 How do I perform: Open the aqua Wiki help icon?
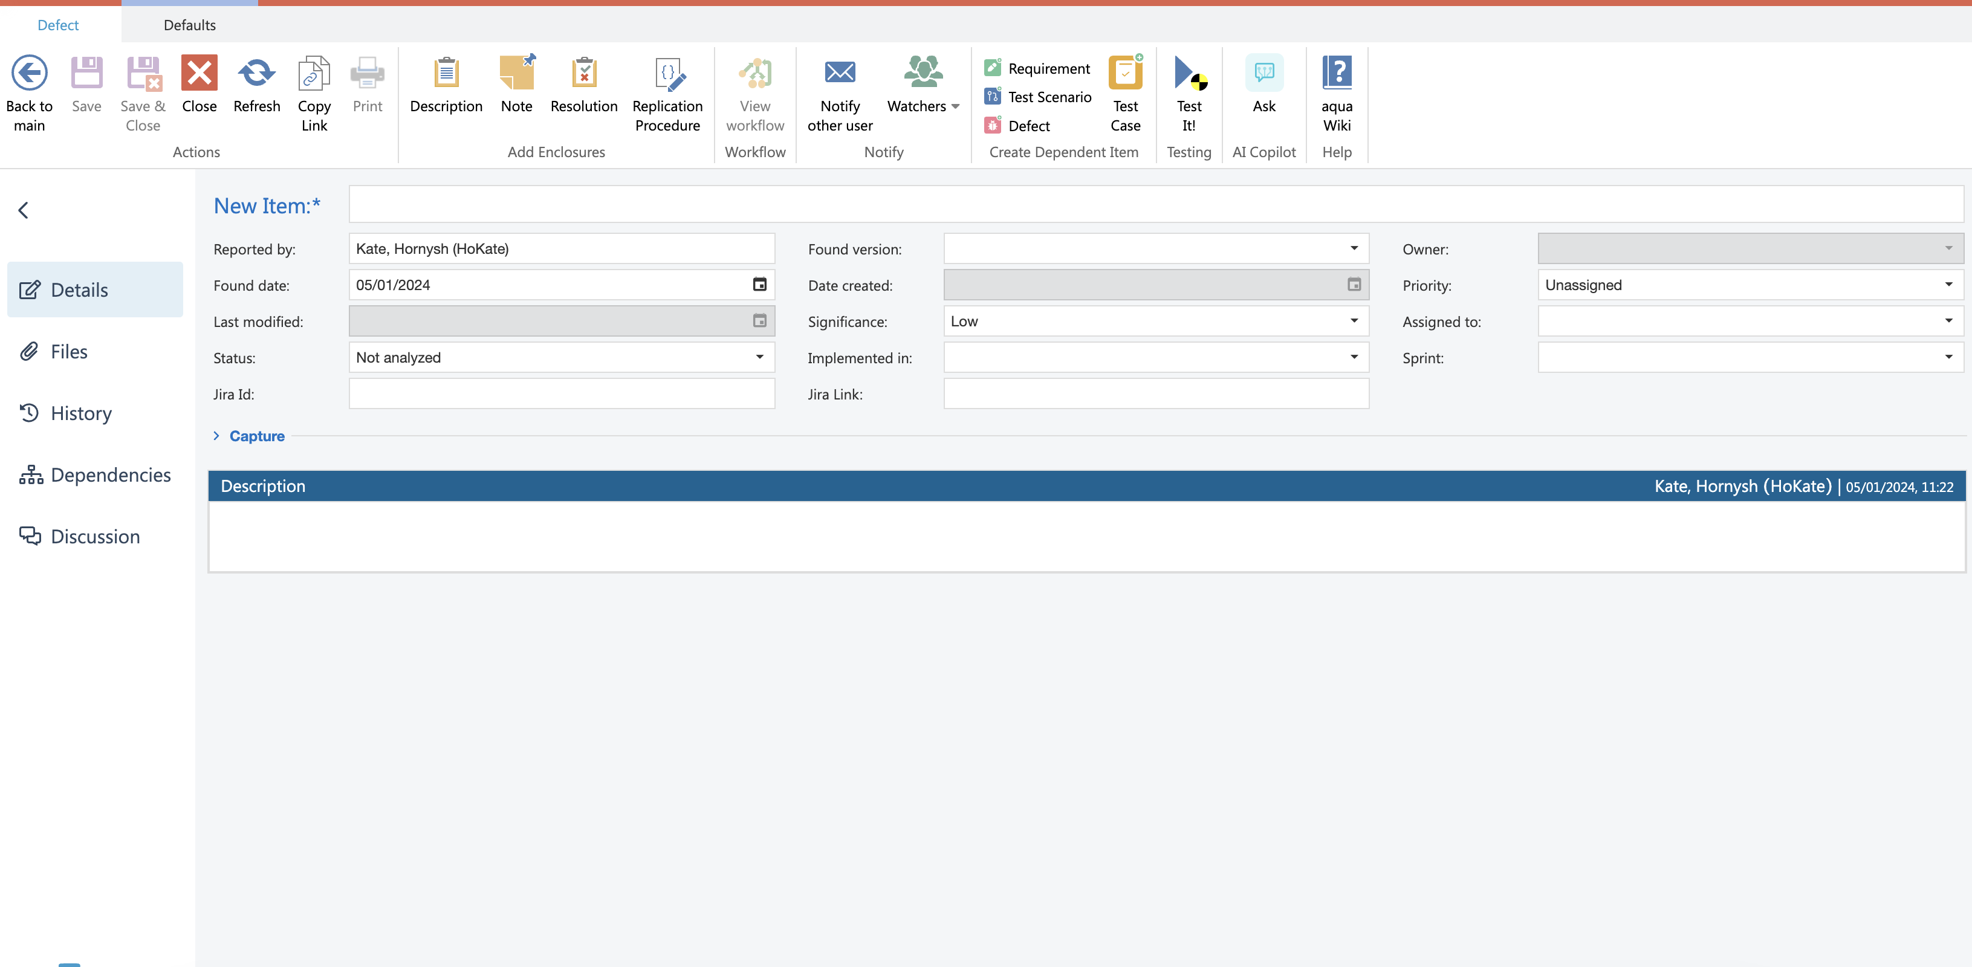[x=1337, y=74]
